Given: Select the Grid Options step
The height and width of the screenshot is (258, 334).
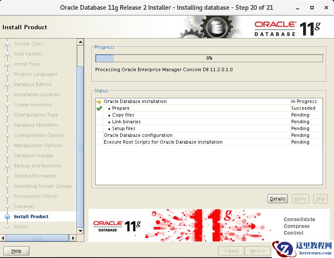Looking at the screenshot, I should [28, 54].
